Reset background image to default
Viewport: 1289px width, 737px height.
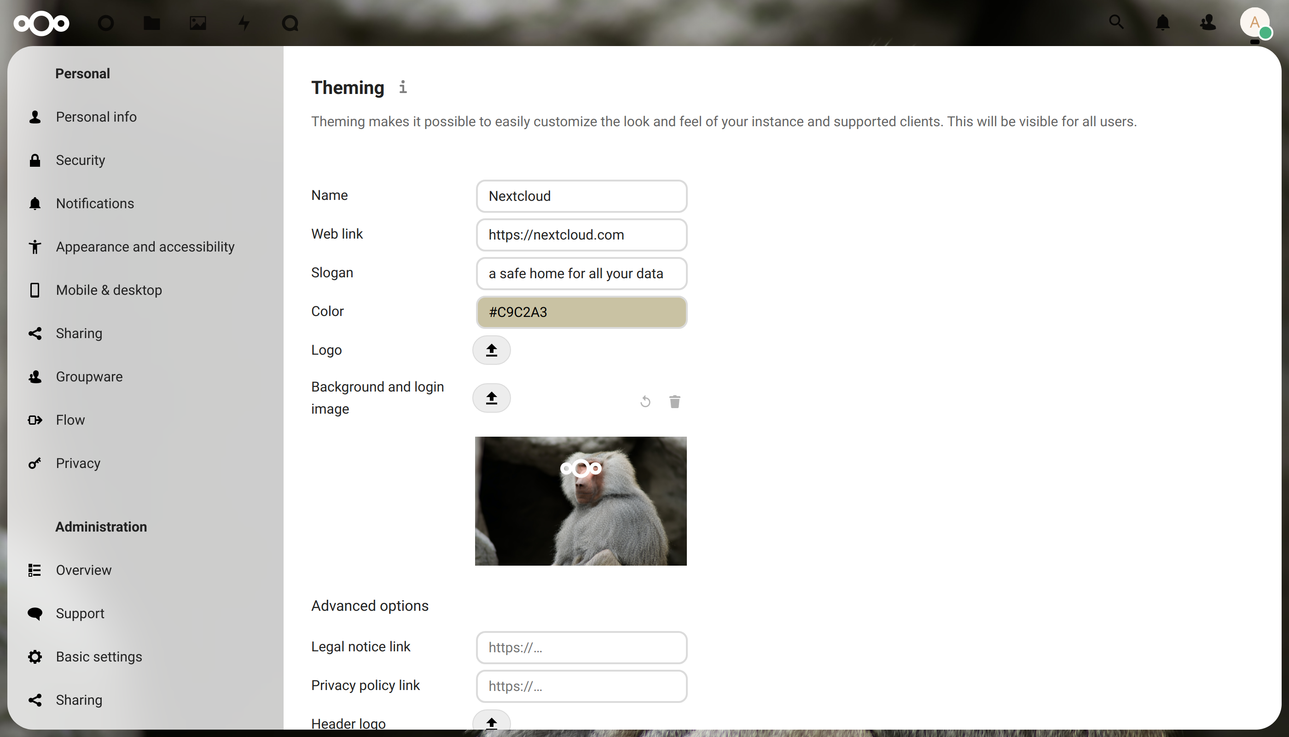click(x=645, y=401)
